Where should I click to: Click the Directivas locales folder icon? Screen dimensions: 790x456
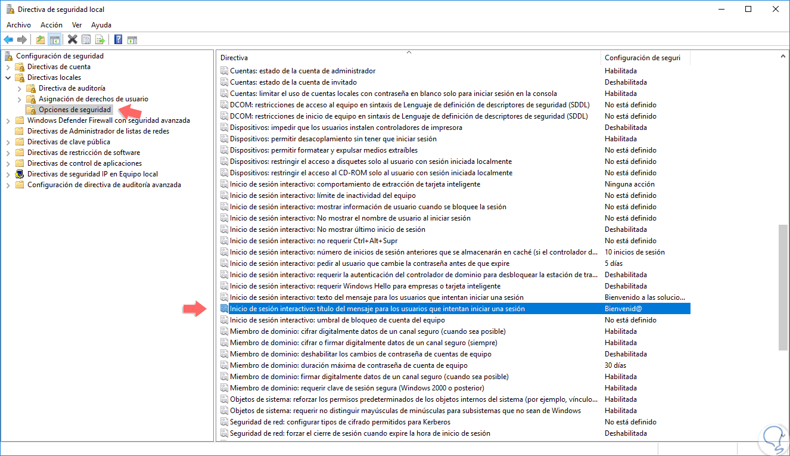click(x=20, y=77)
